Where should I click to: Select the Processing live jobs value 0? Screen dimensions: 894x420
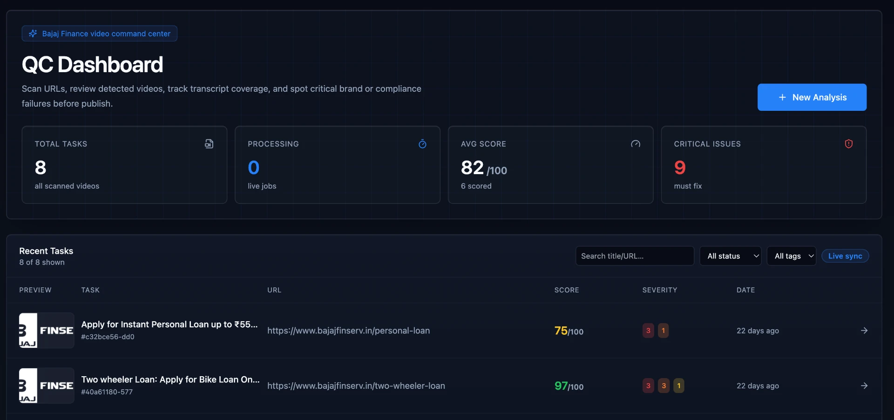pos(254,168)
